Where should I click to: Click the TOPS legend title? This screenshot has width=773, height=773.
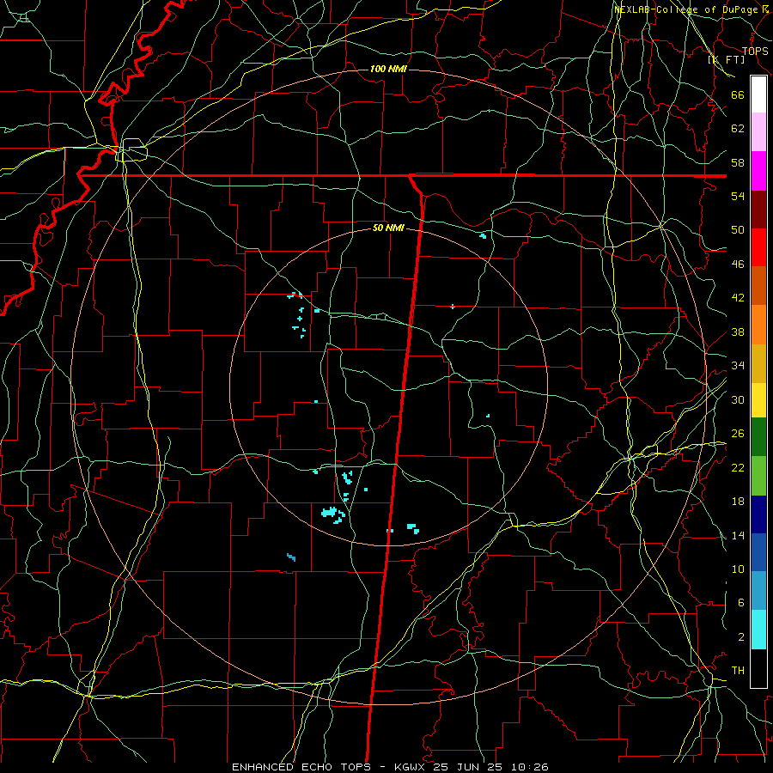point(755,51)
